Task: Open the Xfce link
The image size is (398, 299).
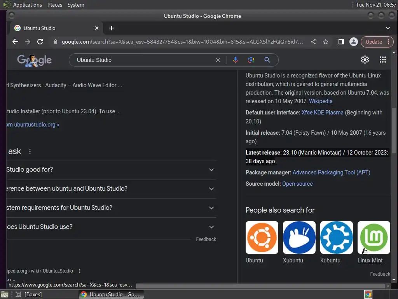Action: click(307, 113)
